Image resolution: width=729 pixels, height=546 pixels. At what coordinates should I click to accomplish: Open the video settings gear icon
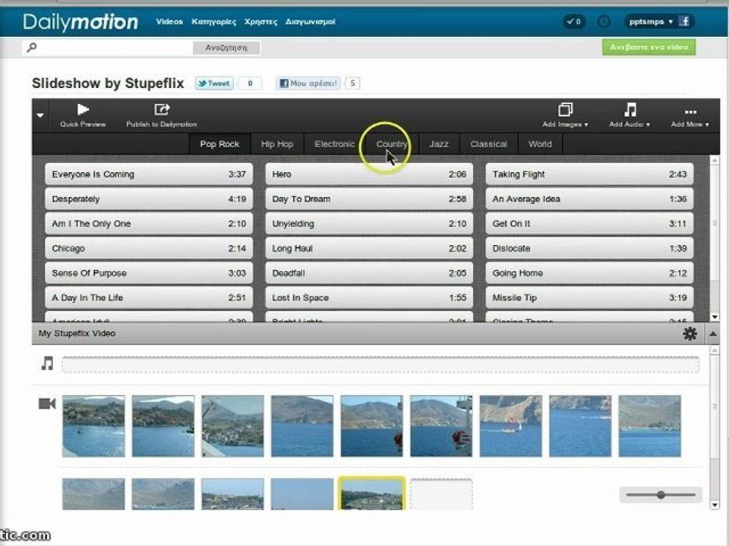(x=690, y=334)
